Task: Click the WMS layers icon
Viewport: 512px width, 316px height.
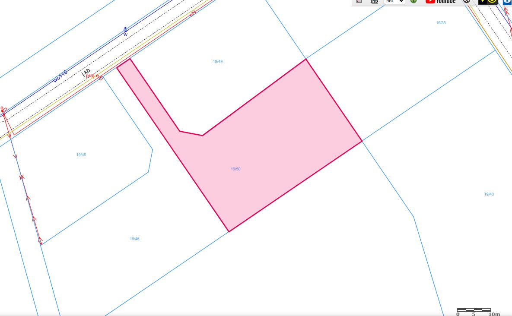Action: pyautogui.click(x=375, y=2)
